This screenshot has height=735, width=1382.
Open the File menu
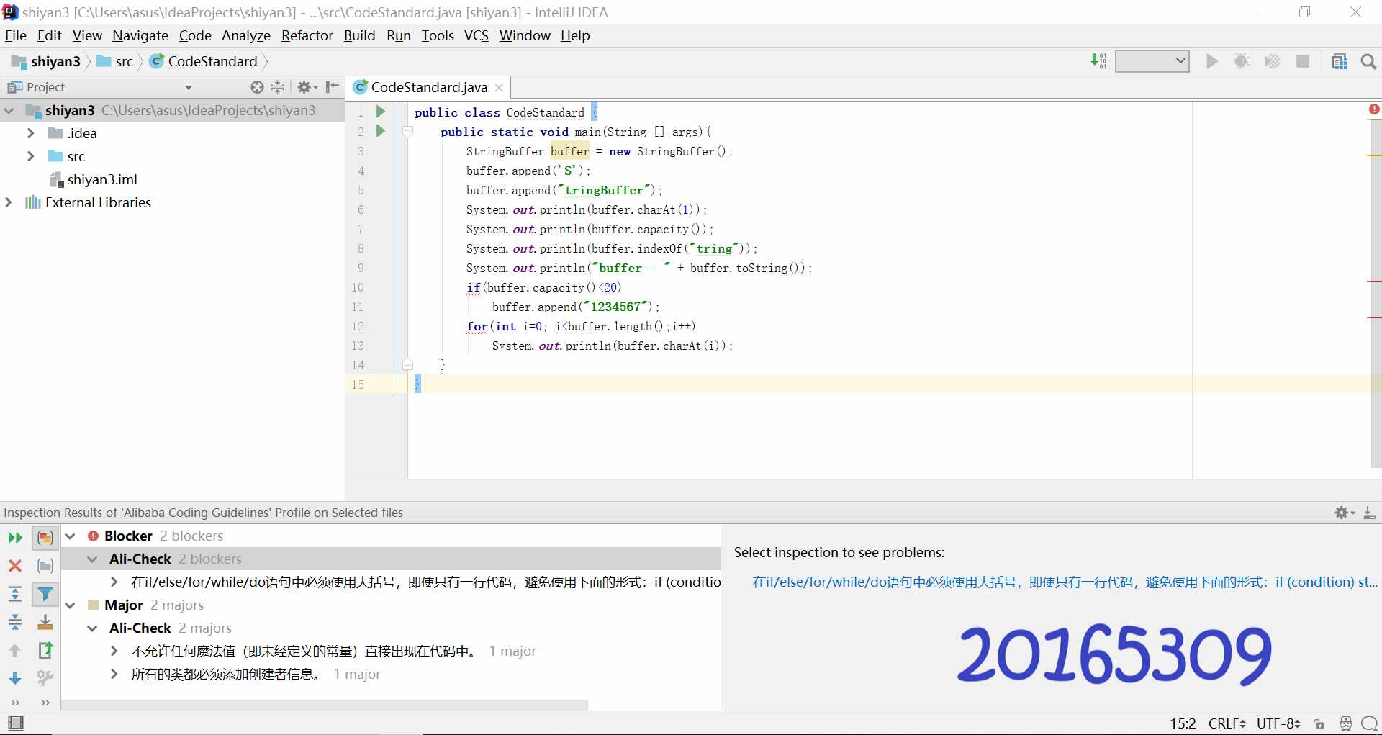point(15,35)
